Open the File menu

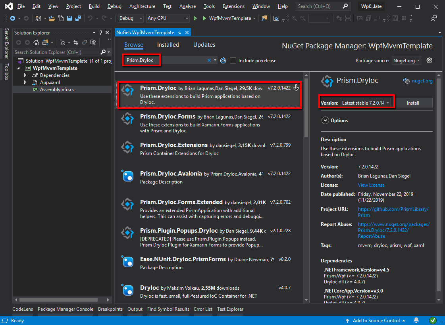tap(21, 6)
